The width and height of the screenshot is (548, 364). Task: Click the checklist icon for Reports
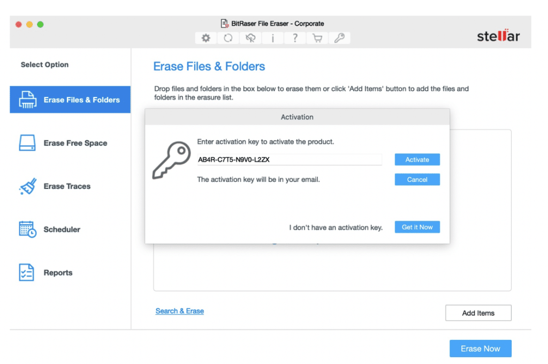(27, 272)
